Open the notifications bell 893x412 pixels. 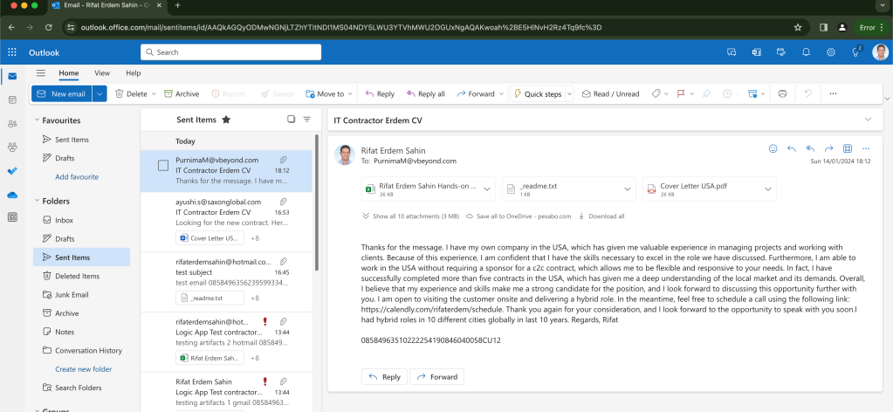pos(806,52)
